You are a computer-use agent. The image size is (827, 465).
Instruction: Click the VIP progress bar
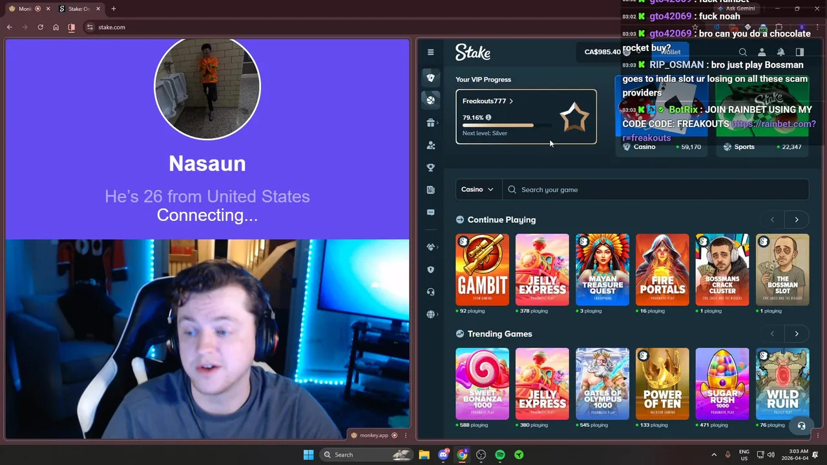(507, 125)
